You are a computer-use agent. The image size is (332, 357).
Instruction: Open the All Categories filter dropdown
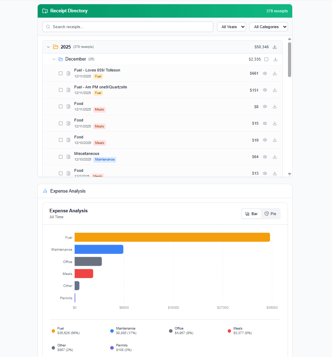(x=268, y=27)
